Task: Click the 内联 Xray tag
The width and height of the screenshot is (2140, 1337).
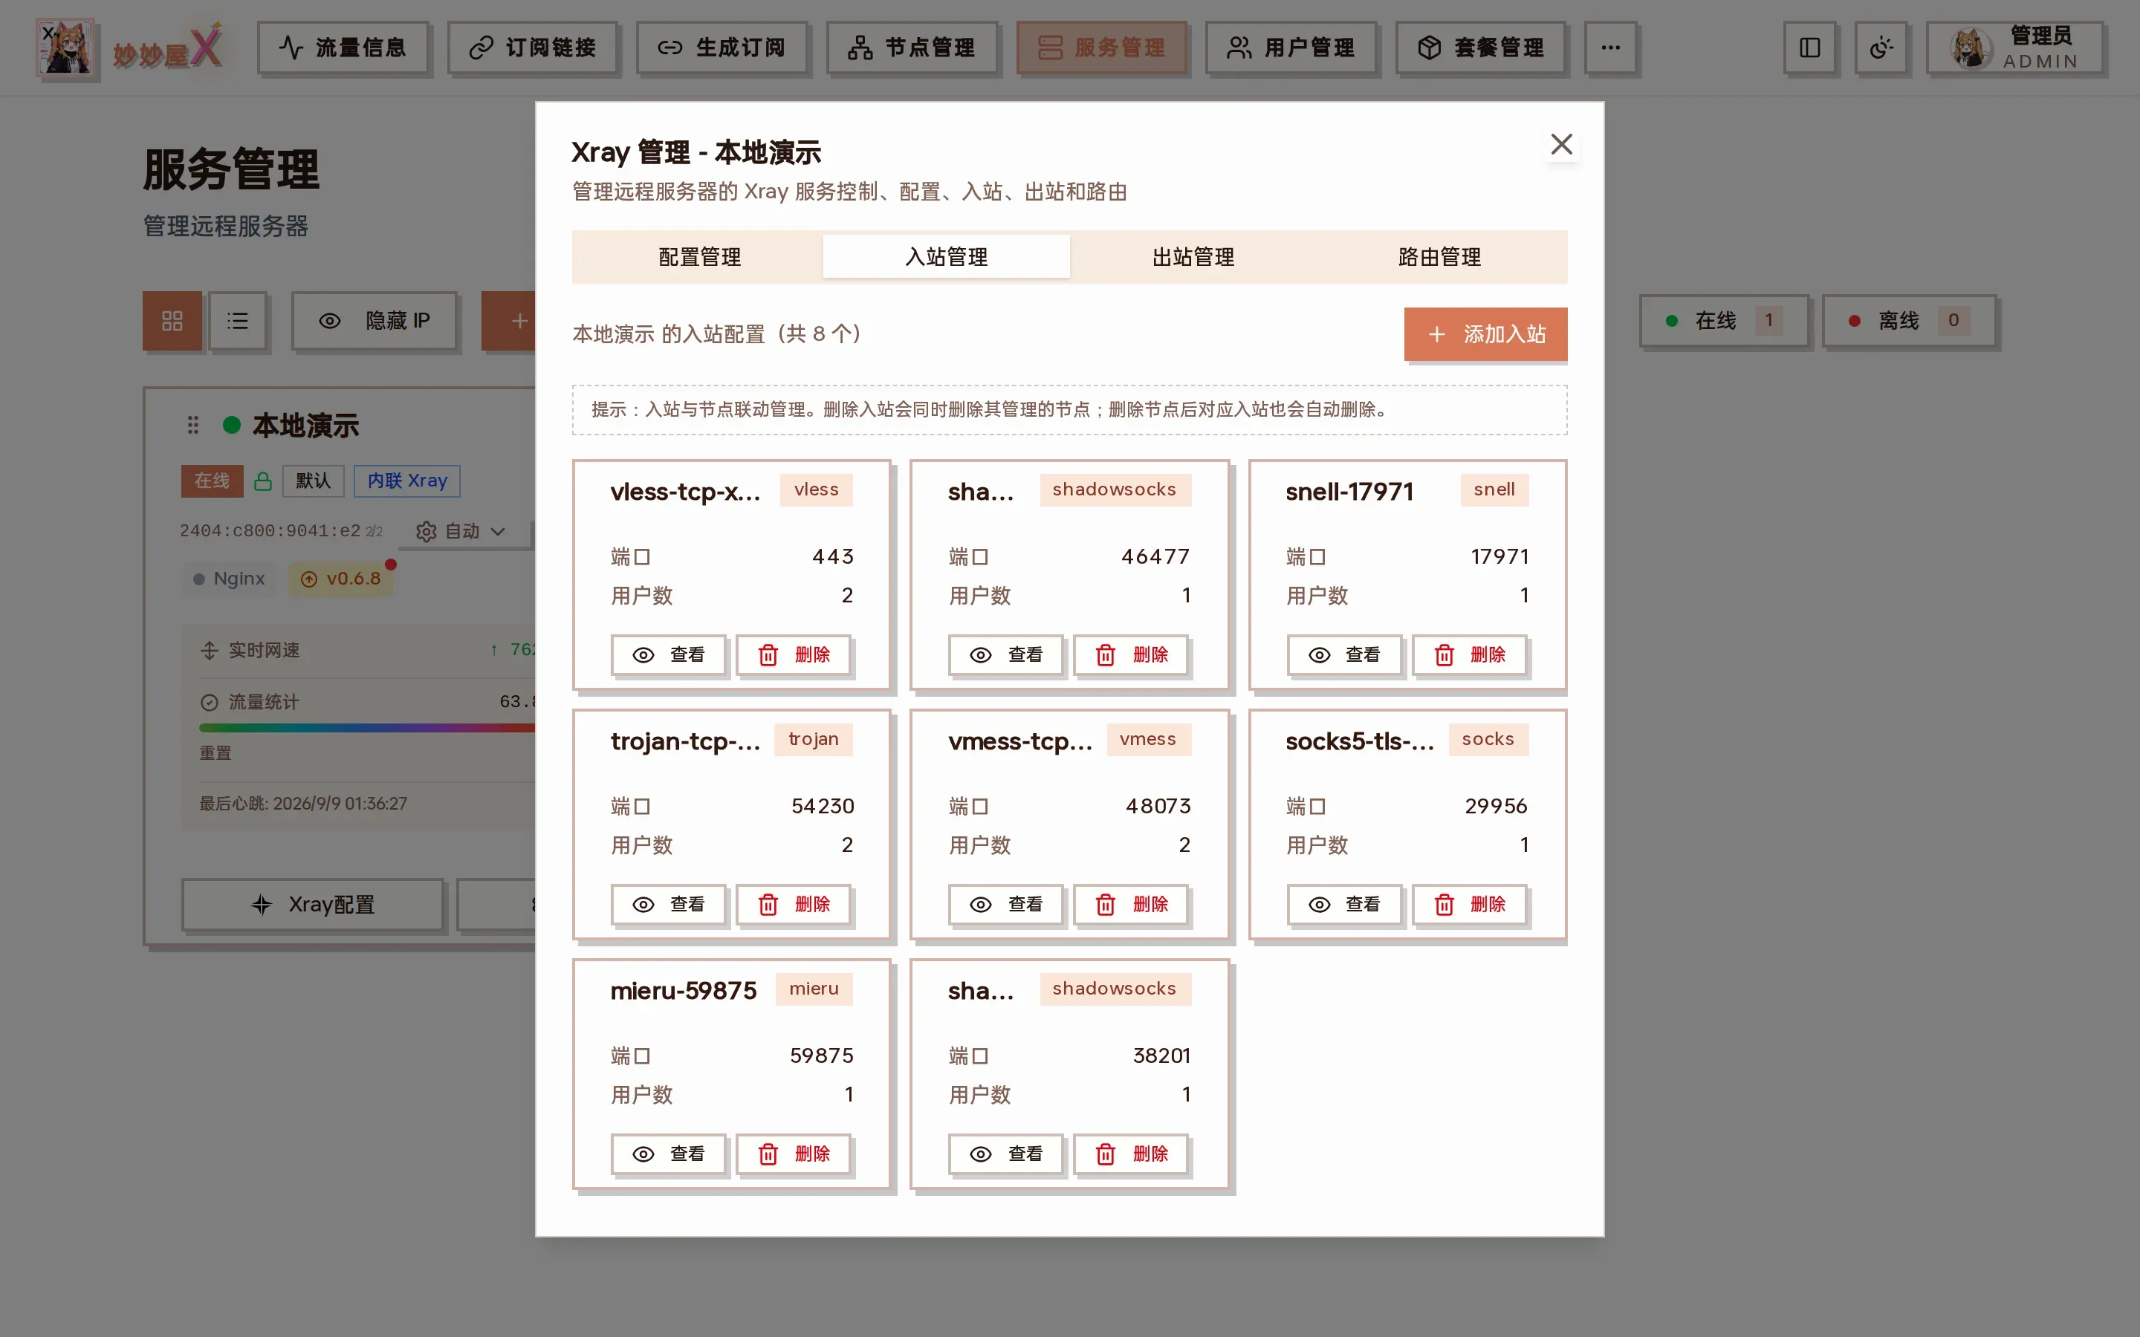Action: tap(406, 481)
